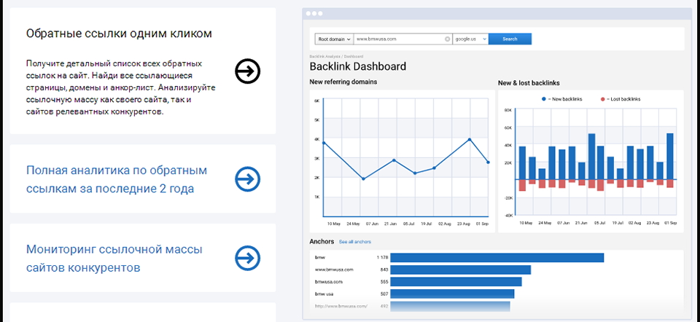Click the blue Search button
Image resolution: width=700 pixels, height=322 pixels.
(x=510, y=39)
